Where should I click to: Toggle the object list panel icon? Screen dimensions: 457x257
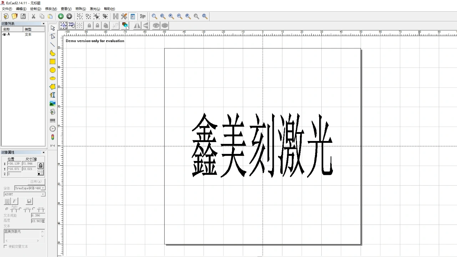click(x=133, y=16)
